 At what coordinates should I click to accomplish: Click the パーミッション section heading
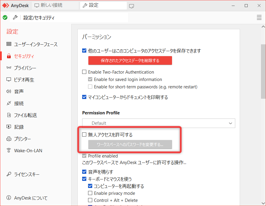tap(97, 37)
